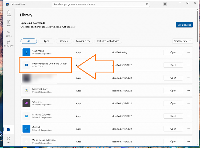Open Help in the sidebar
200x148 pixels.
click(x=9, y=140)
